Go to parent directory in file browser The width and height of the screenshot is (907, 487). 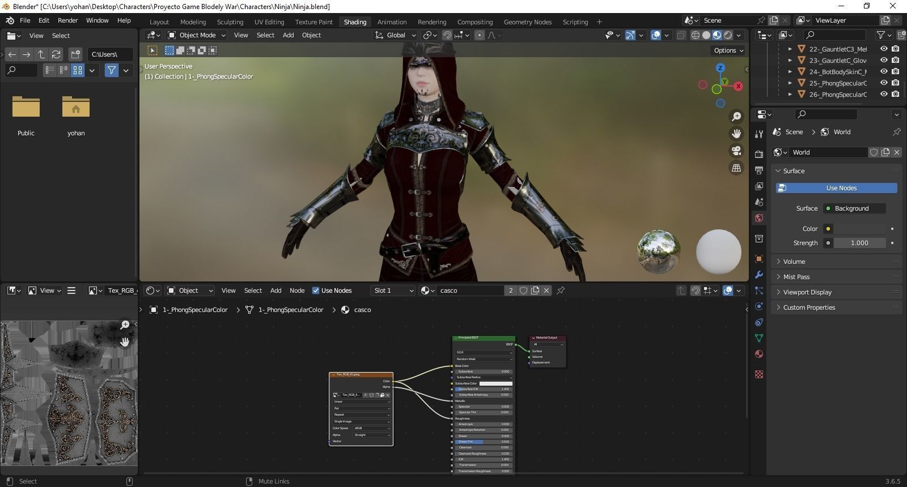pyautogui.click(x=41, y=54)
